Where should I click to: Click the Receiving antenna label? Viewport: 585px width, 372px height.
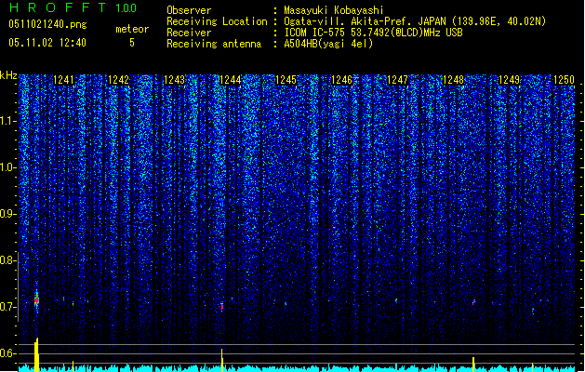tap(214, 44)
